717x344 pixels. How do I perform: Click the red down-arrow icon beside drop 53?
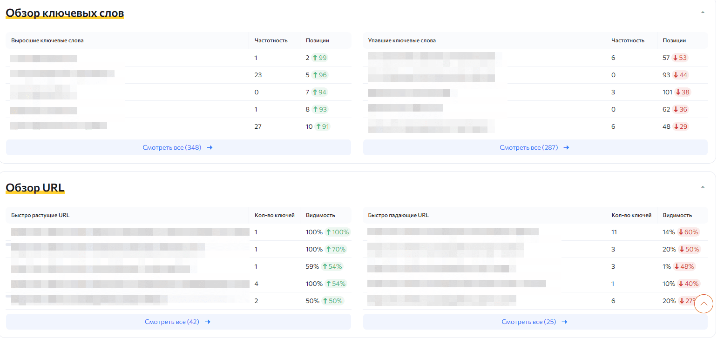[x=676, y=58]
